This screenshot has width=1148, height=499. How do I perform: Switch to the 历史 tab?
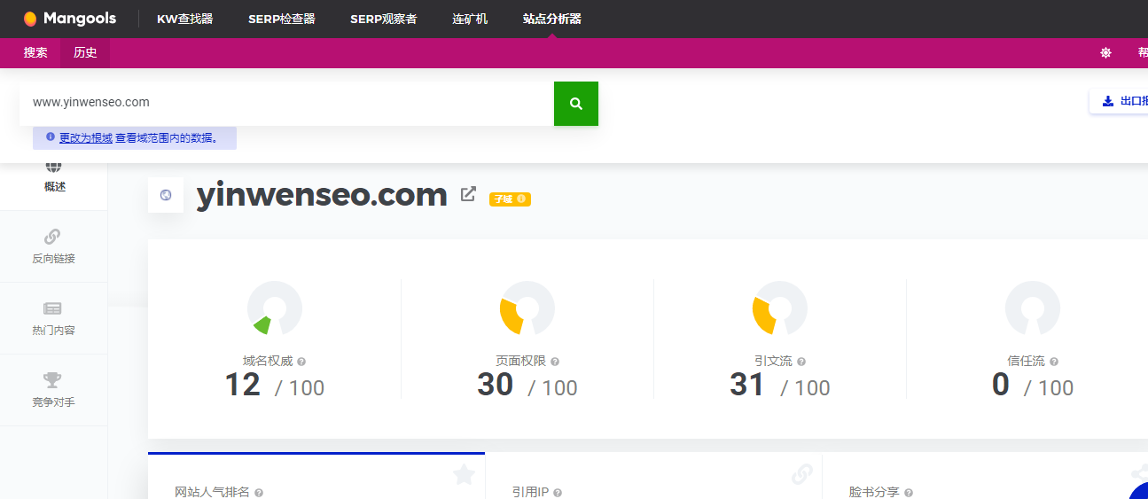85,53
